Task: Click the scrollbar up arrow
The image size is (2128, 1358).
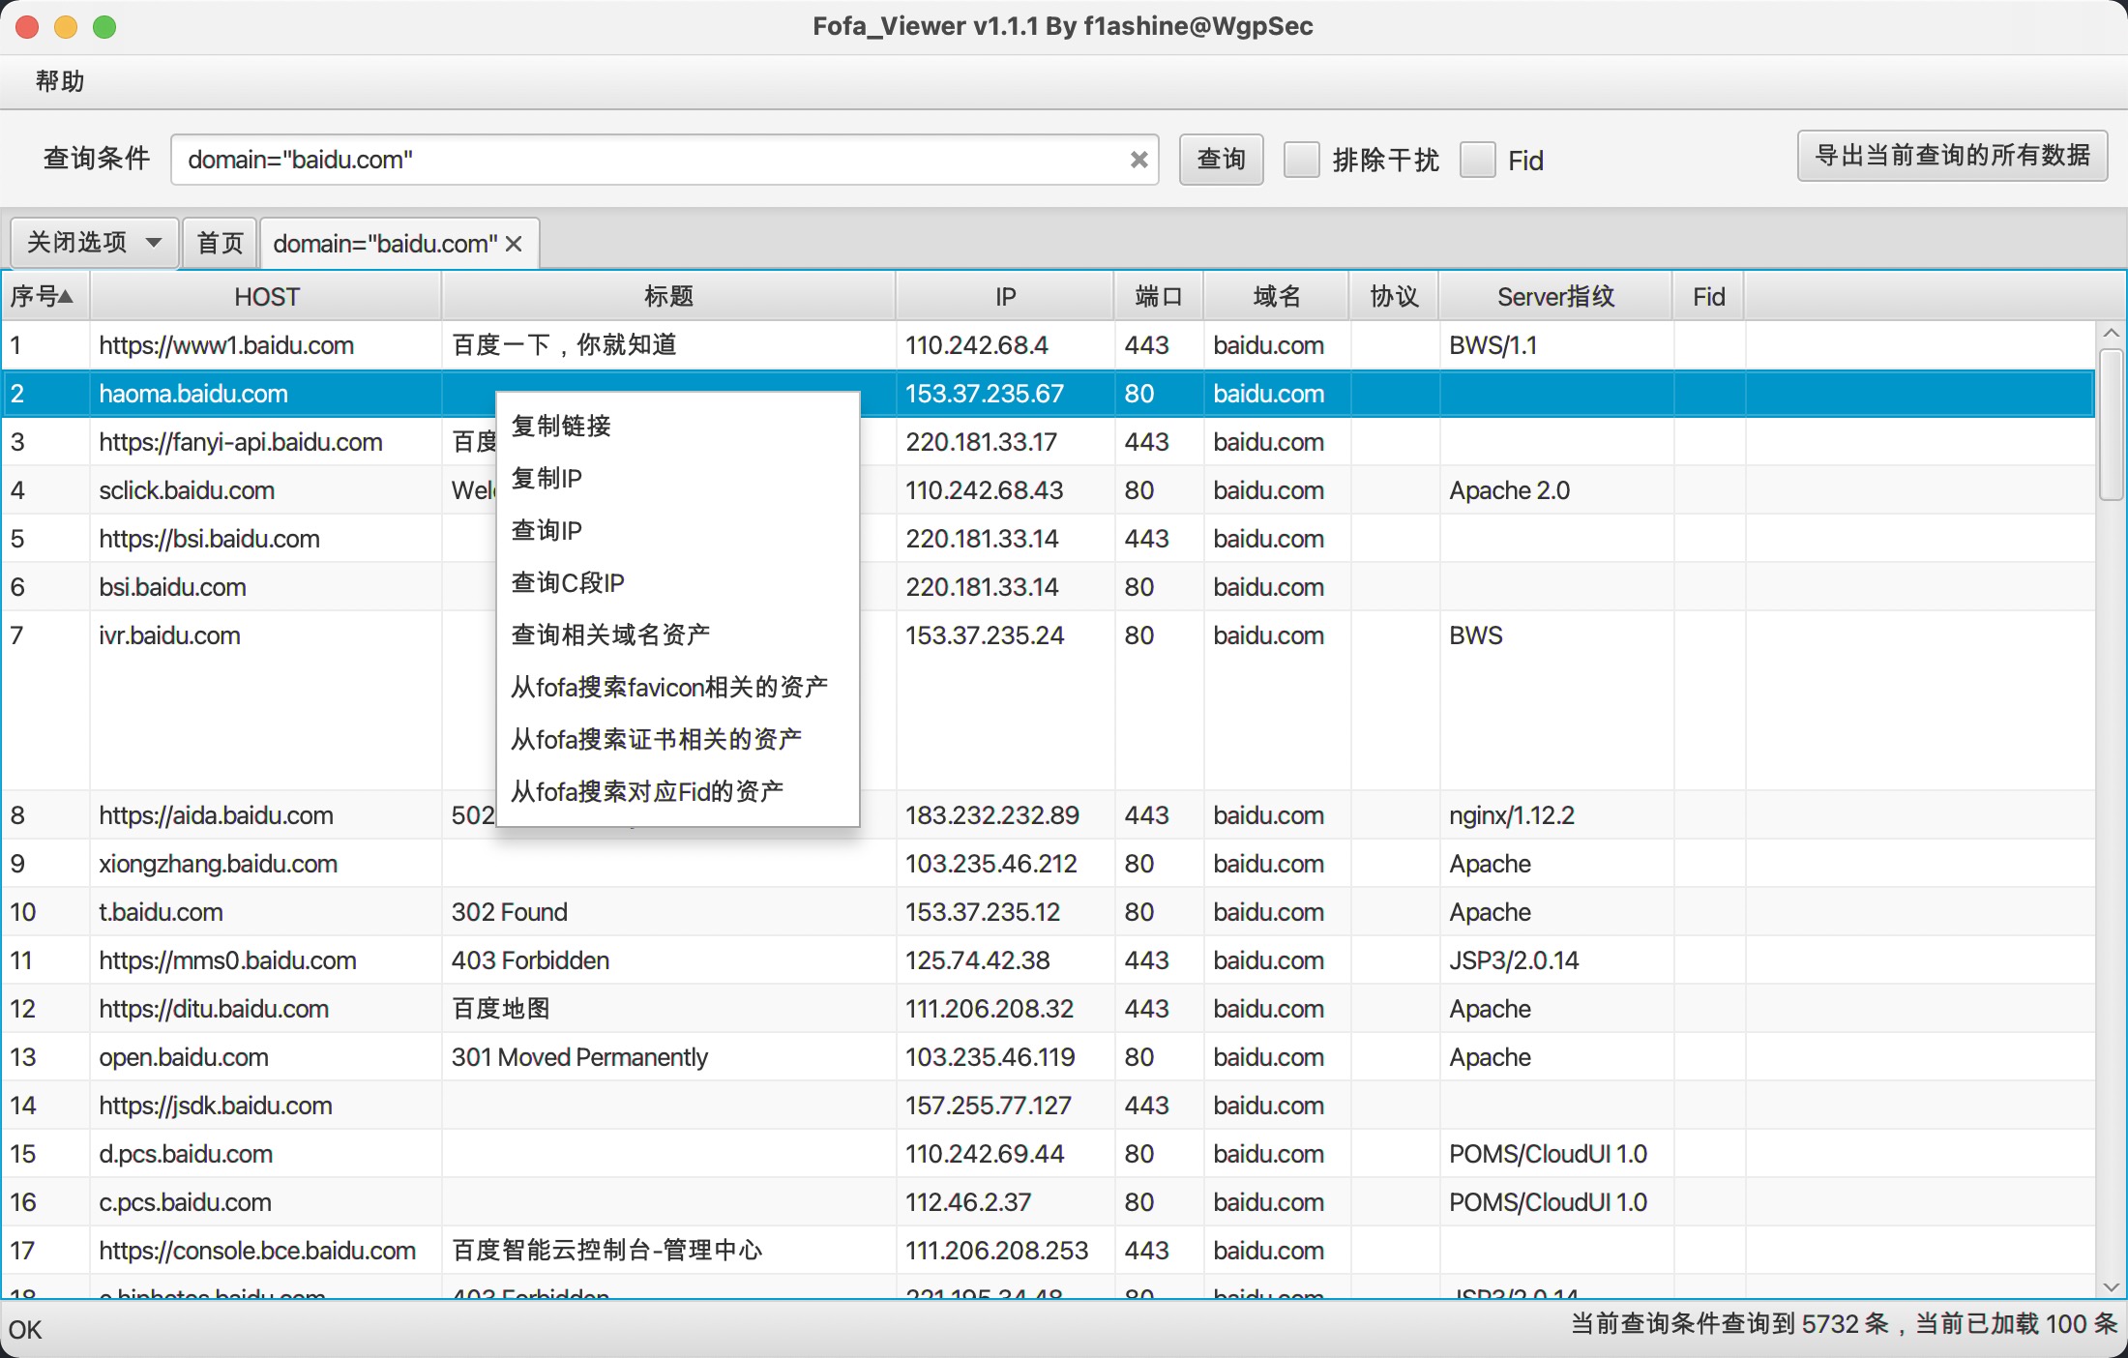Action: pyautogui.click(x=2111, y=334)
